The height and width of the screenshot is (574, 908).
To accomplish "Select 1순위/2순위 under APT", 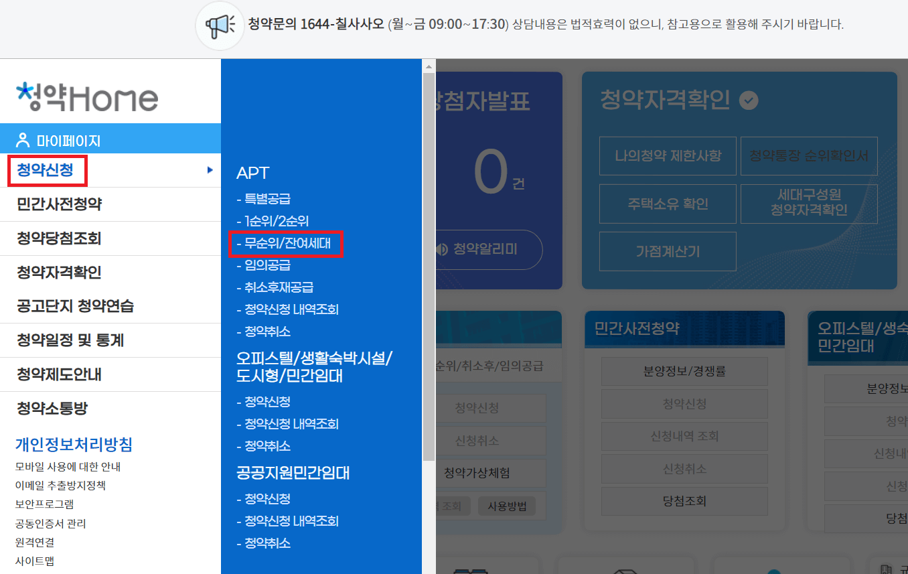I will coord(273,221).
